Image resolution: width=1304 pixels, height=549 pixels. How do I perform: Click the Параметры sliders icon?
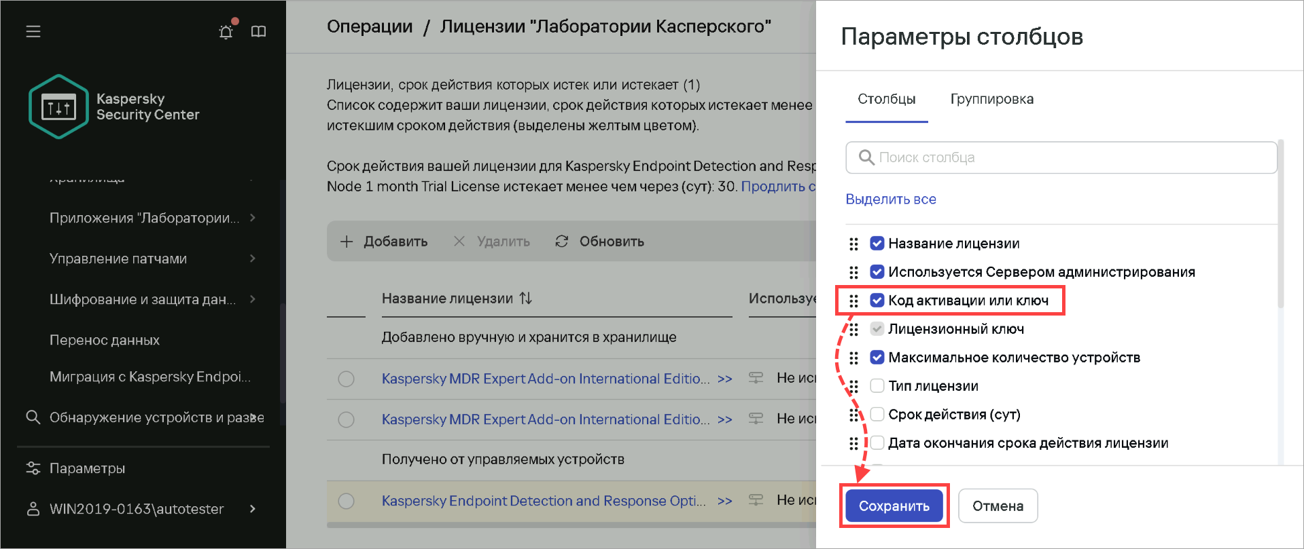click(x=33, y=468)
